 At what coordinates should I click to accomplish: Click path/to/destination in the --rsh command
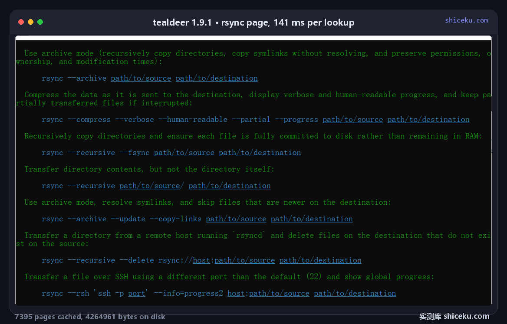[355, 293]
